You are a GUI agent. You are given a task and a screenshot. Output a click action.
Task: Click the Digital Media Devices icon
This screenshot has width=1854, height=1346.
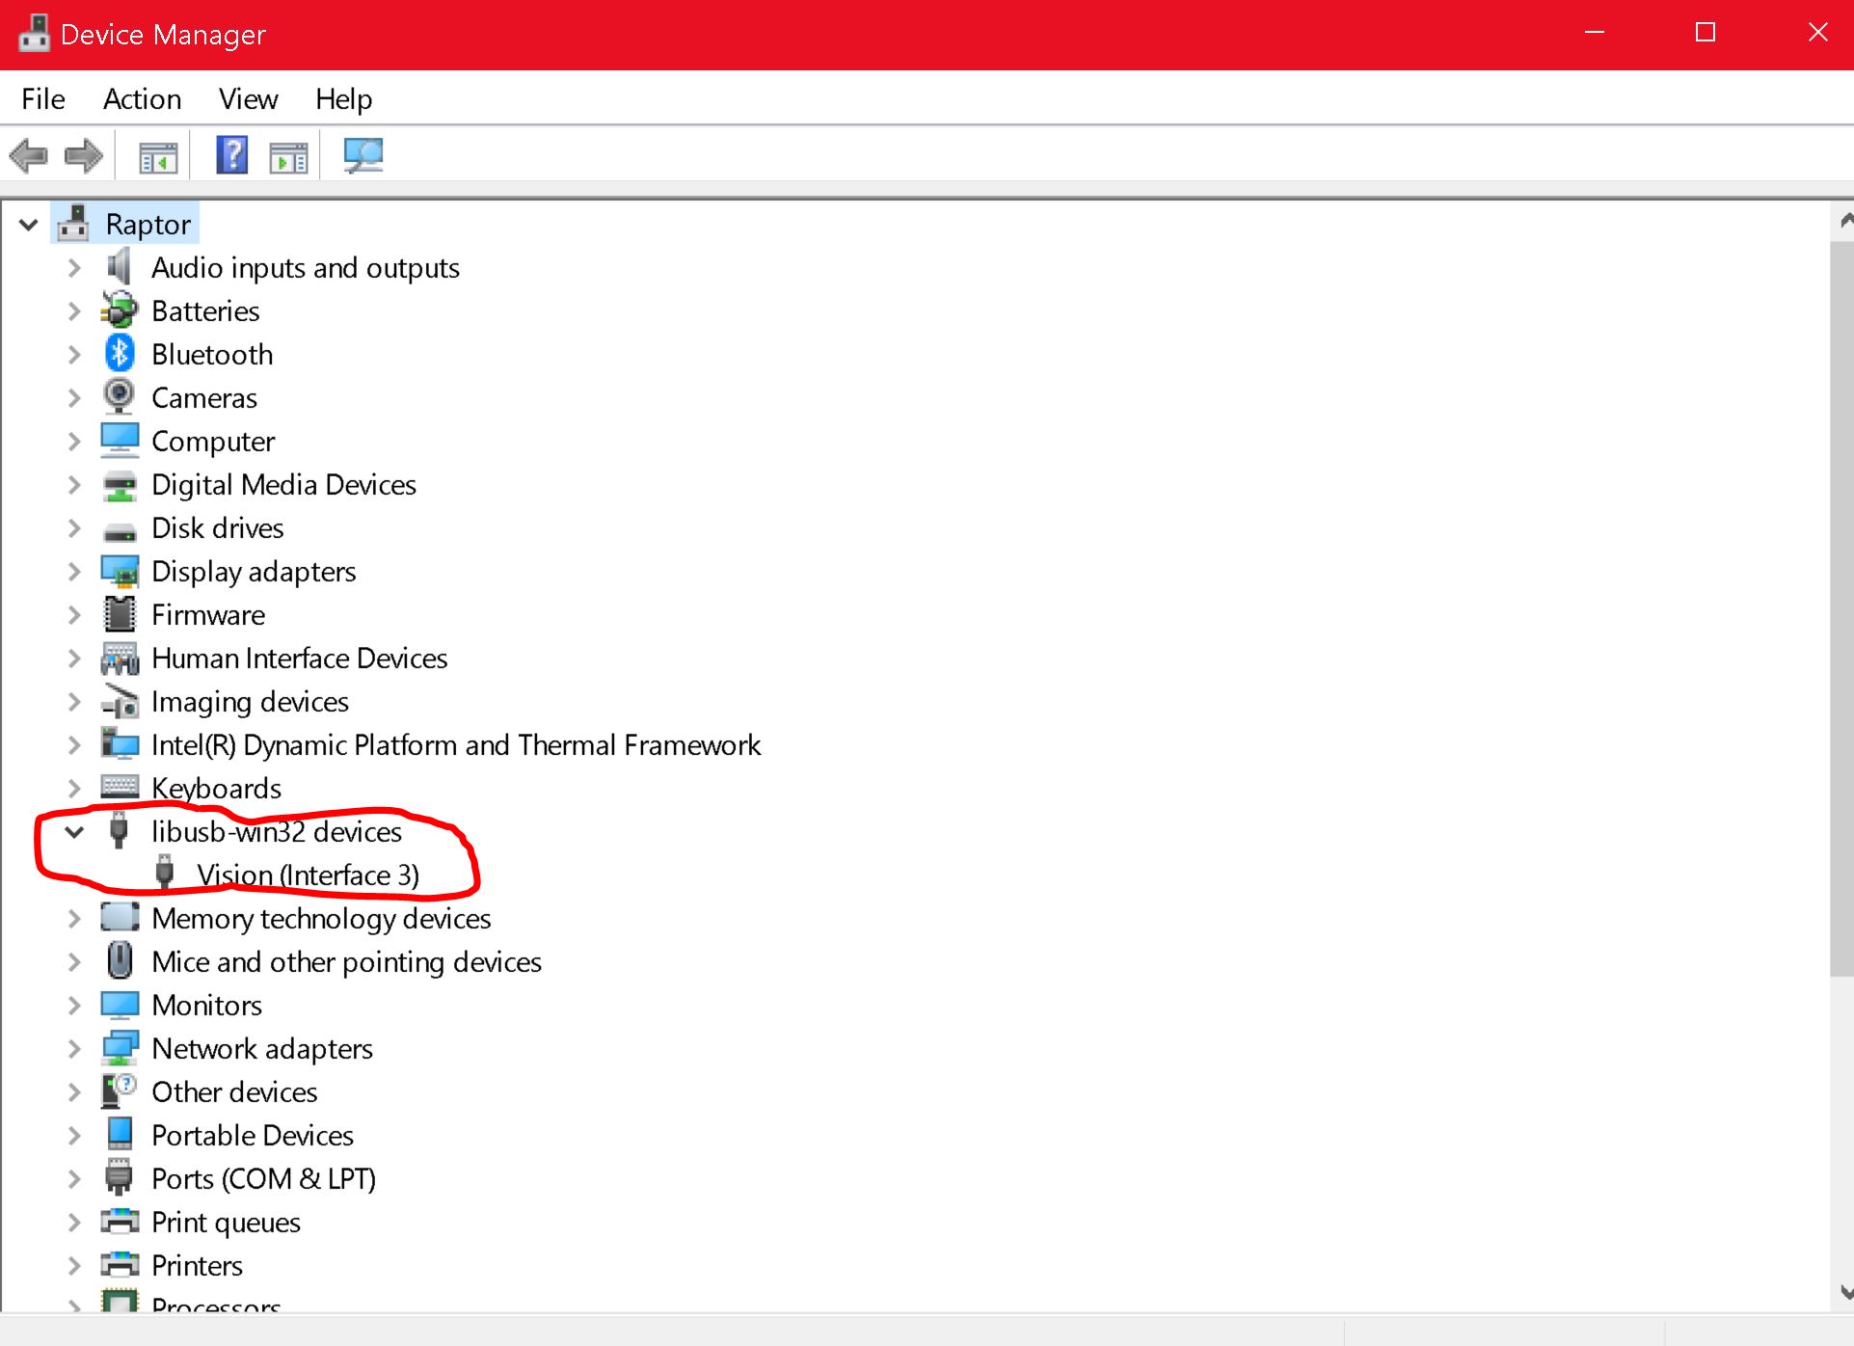(120, 485)
